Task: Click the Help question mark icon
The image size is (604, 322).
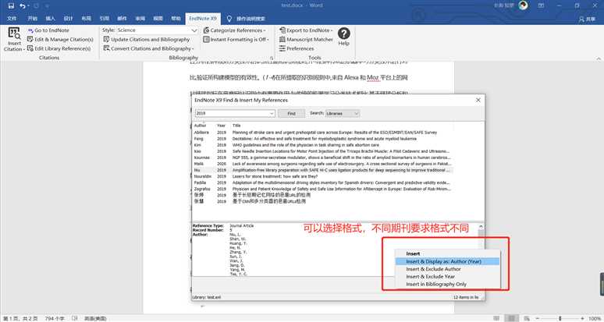Action: point(343,34)
